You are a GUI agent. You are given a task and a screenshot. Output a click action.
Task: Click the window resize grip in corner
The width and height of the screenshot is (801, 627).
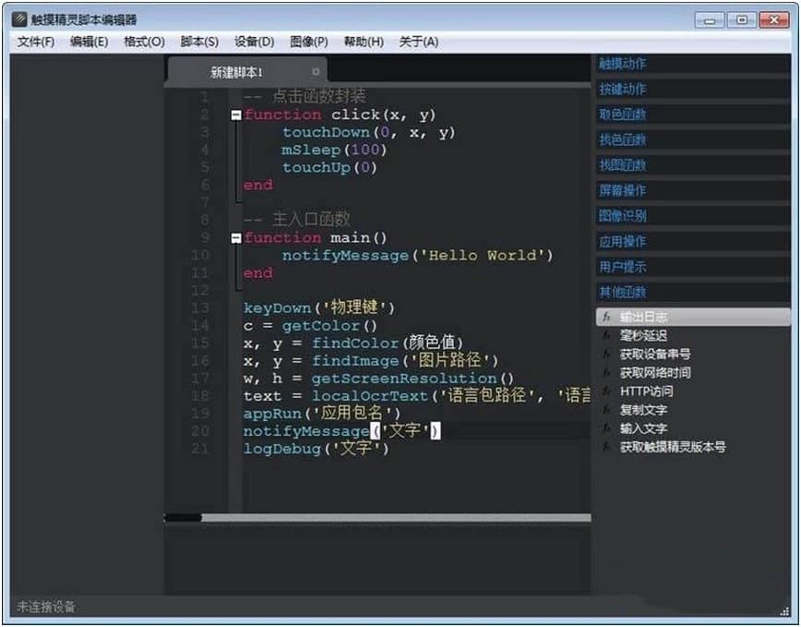tap(785, 610)
